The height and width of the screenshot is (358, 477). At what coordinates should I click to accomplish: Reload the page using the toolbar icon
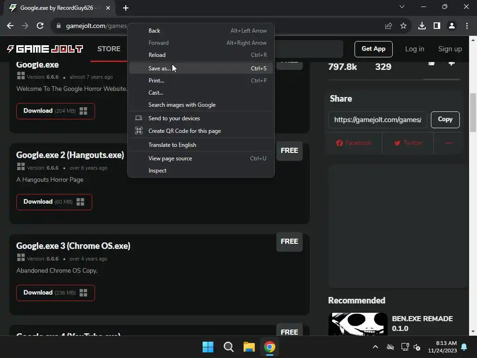pyautogui.click(x=40, y=26)
